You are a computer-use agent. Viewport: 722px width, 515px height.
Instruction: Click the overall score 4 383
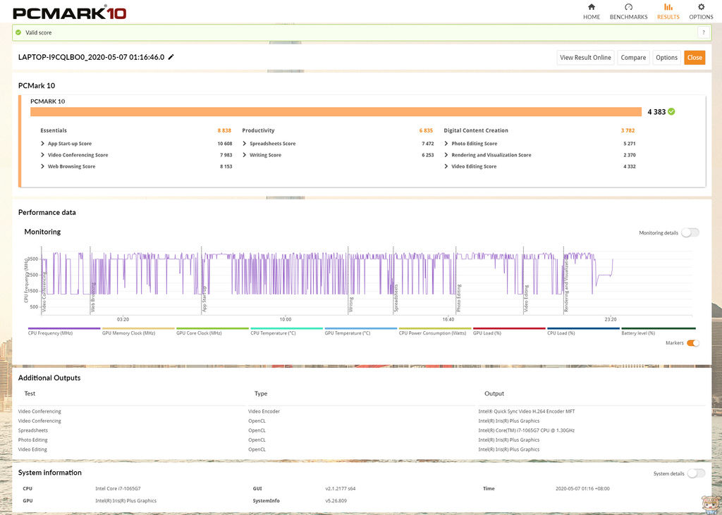(x=656, y=112)
